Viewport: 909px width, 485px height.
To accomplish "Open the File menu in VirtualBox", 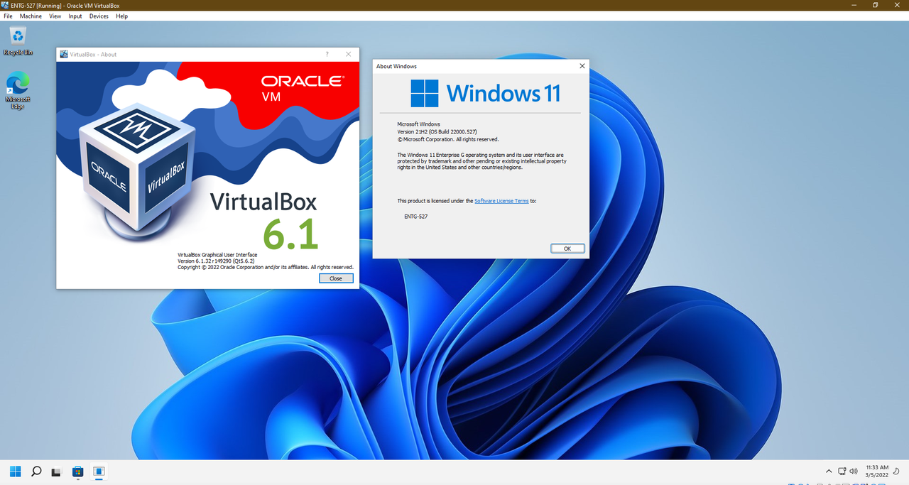I will coord(8,16).
